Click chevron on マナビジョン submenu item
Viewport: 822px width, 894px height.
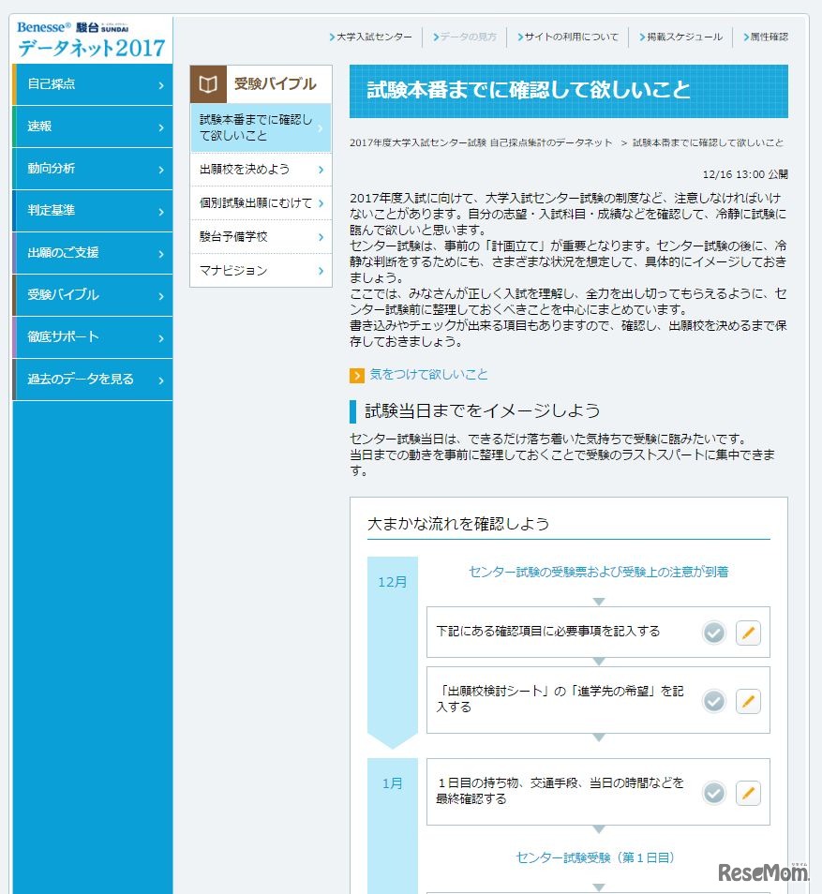pyautogui.click(x=321, y=271)
